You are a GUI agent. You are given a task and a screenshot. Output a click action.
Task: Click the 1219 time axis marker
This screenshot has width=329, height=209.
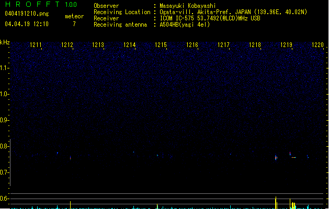[x=286, y=45]
